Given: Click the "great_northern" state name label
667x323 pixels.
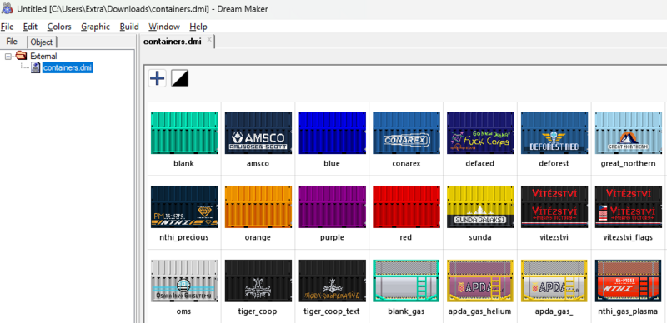Looking at the screenshot, I should click(629, 164).
